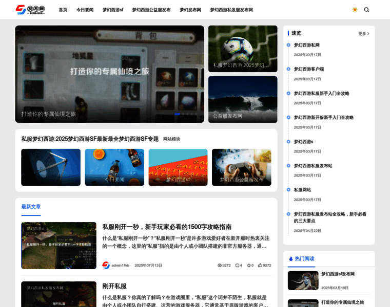Open the 私服网站 timeline entry
The width and height of the screenshot is (390, 307).
click(x=302, y=190)
